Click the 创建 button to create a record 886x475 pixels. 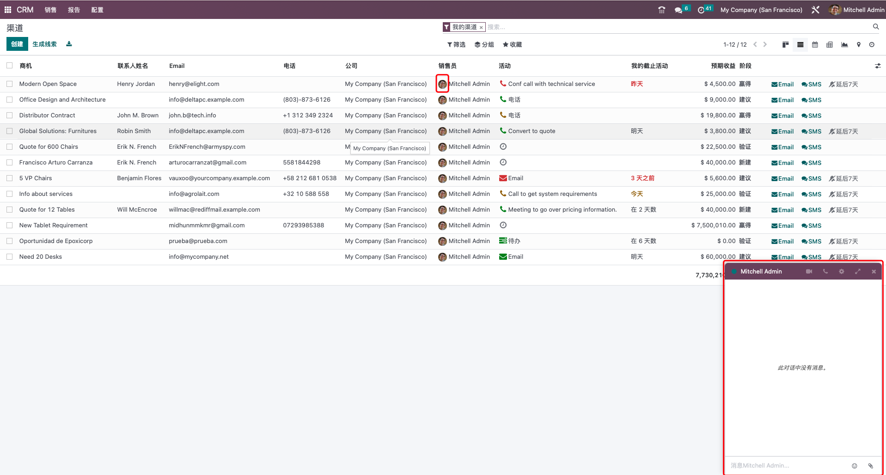tap(17, 44)
